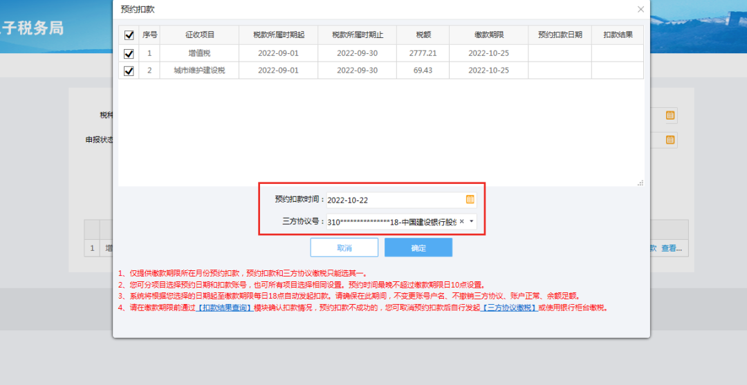Click the 征收项目 column header
Viewport: 747px width, 385px height.
point(199,35)
